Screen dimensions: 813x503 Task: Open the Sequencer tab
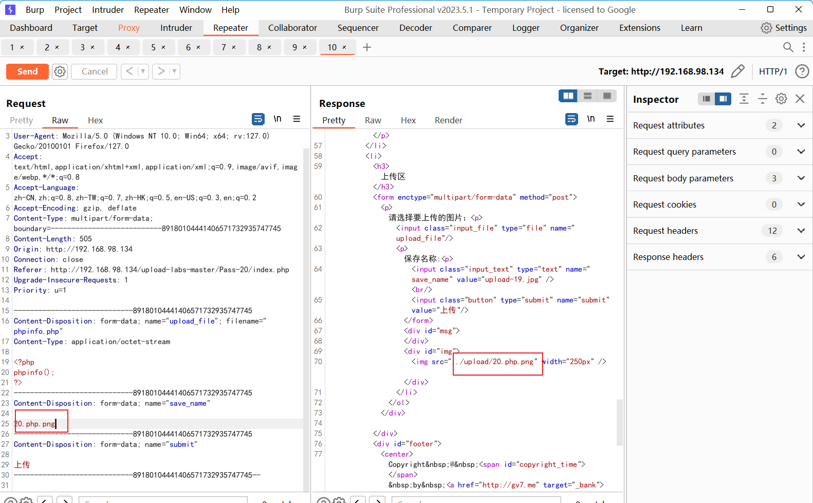click(358, 28)
